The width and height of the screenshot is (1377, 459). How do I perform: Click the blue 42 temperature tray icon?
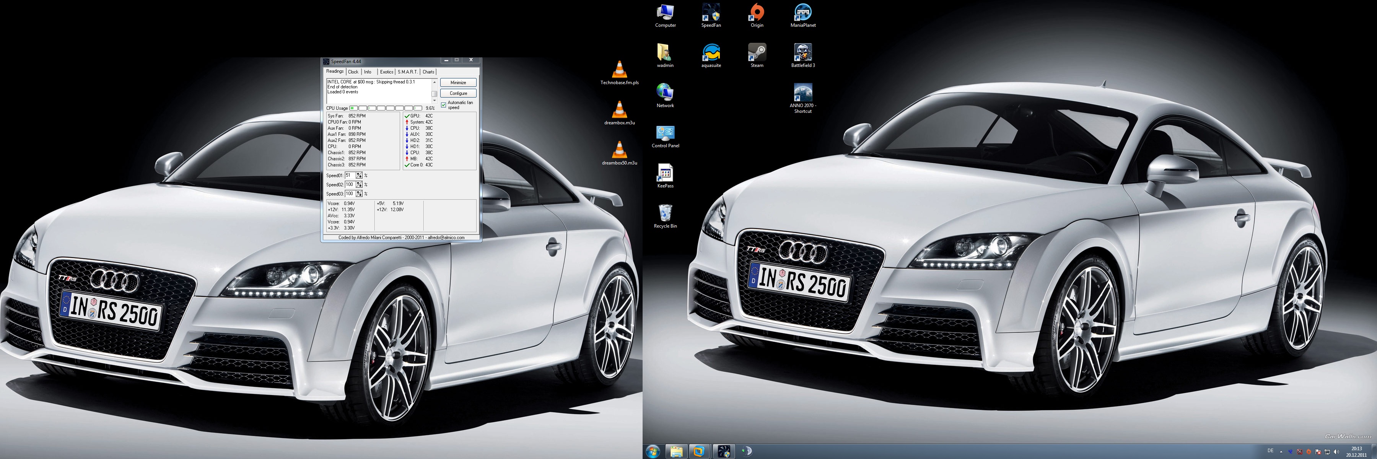click(x=1291, y=452)
